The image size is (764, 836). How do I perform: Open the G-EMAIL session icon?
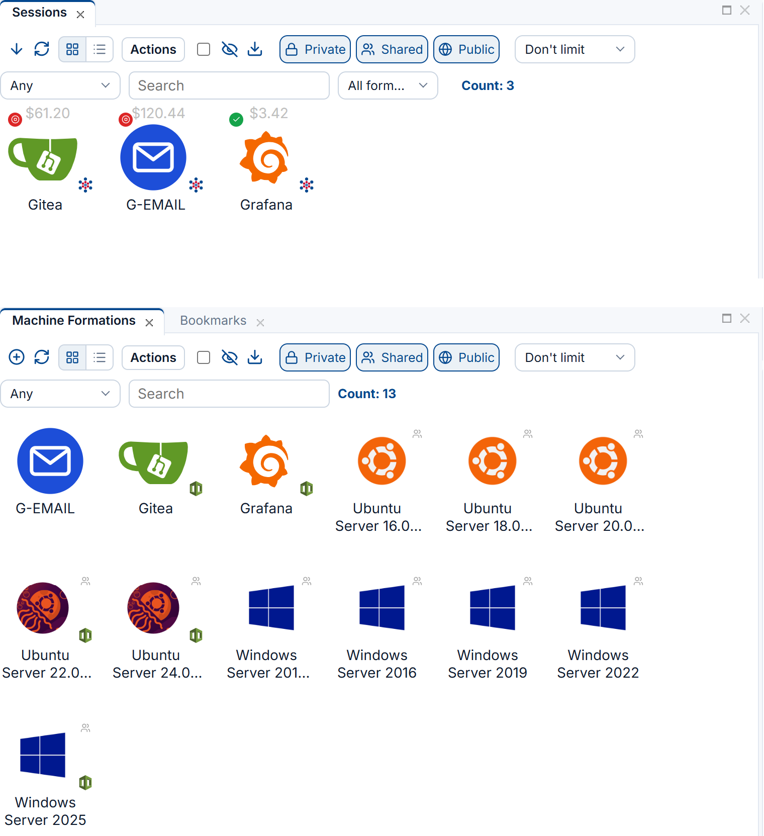pyautogui.click(x=153, y=157)
